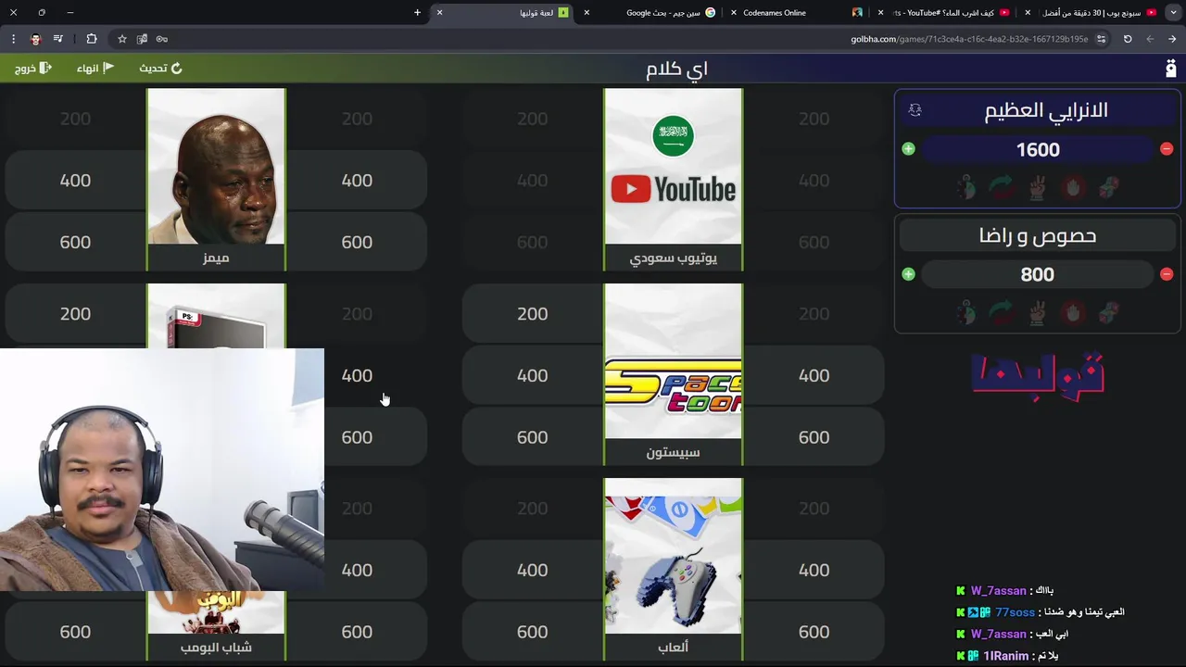Click the Golbha logo icon in header

click(x=1170, y=69)
